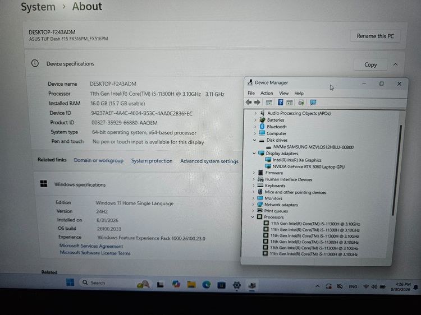Click the Scan for hardware changes monitor icon
Screen dimensions: 421x315
(313, 103)
